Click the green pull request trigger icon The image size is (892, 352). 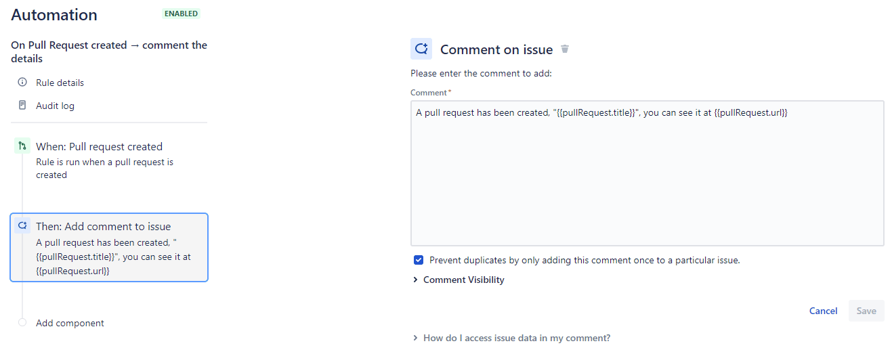click(x=22, y=146)
